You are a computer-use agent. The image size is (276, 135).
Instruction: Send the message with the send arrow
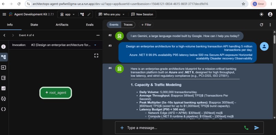pyautogui.click(x=256, y=128)
